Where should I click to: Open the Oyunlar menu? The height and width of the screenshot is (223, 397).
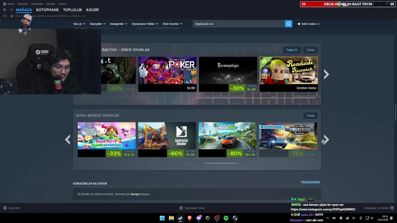[x=51, y=4]
